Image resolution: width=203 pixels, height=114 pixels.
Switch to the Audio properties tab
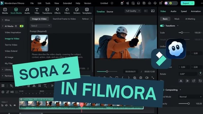[173, 11]
